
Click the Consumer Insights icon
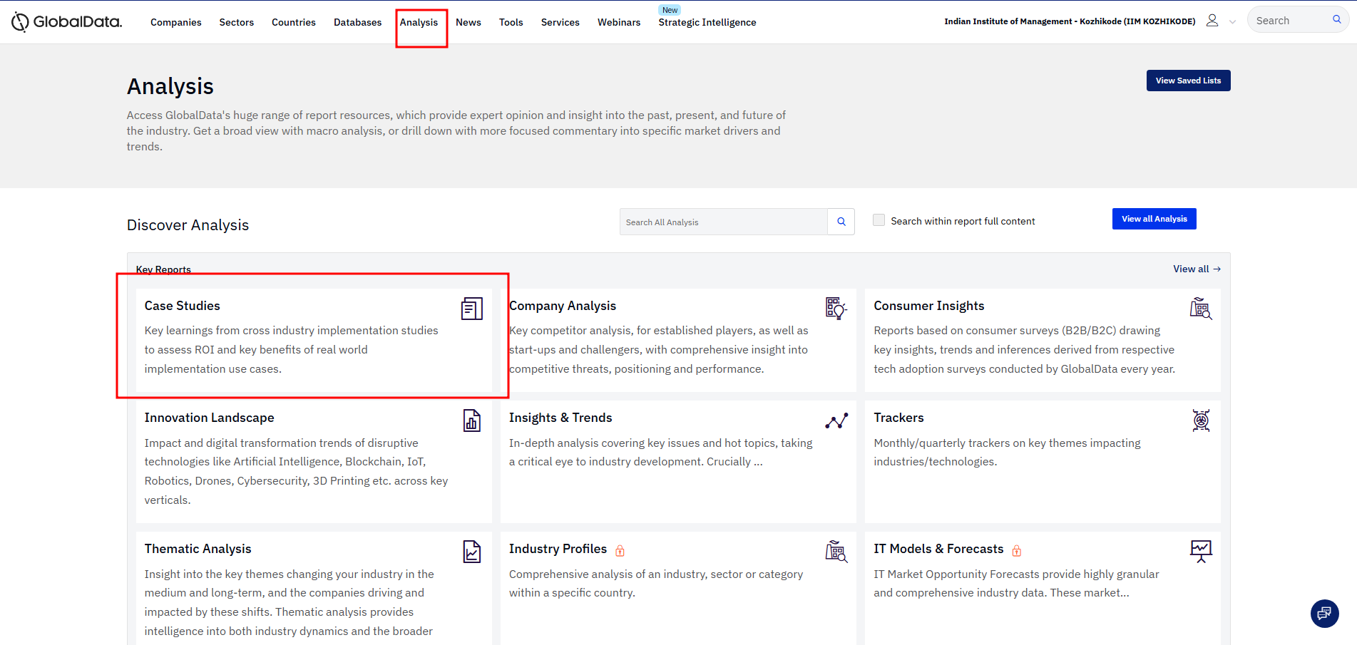coord(1200,309)
